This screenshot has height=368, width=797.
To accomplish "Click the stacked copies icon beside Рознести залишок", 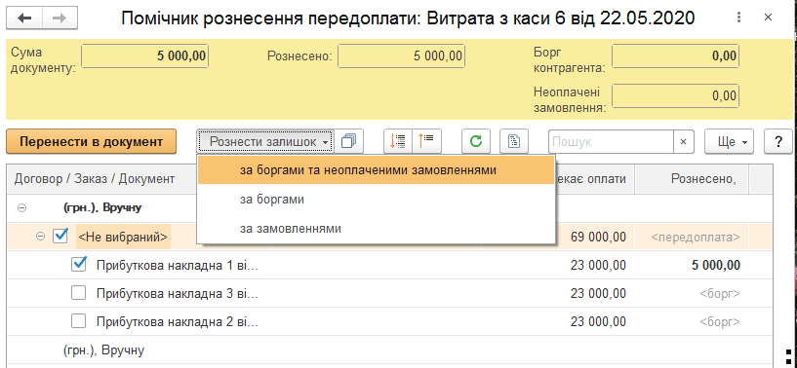I will (x=349, y=141).
